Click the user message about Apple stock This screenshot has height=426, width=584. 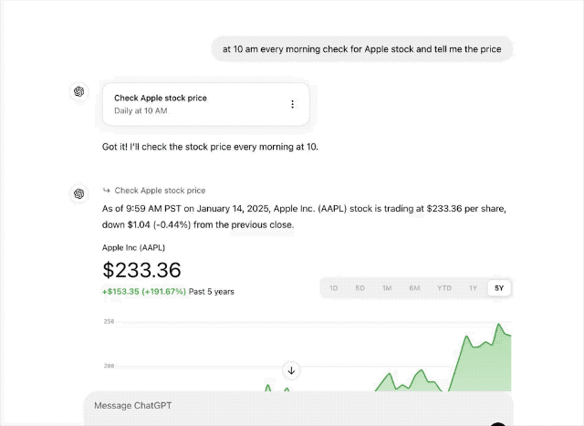(362, 48)
